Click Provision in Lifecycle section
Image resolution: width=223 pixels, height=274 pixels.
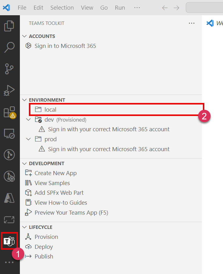46,237
